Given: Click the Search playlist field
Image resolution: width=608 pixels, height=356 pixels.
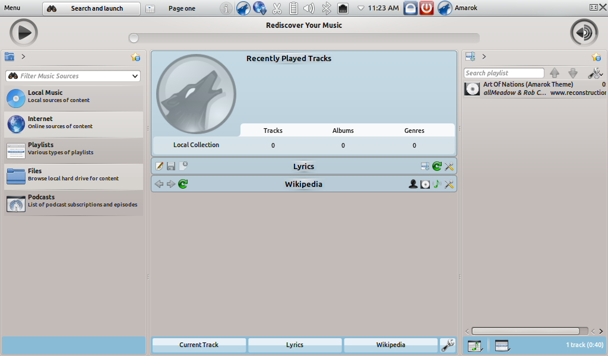Looking at the screenshot, I should 503,73.
